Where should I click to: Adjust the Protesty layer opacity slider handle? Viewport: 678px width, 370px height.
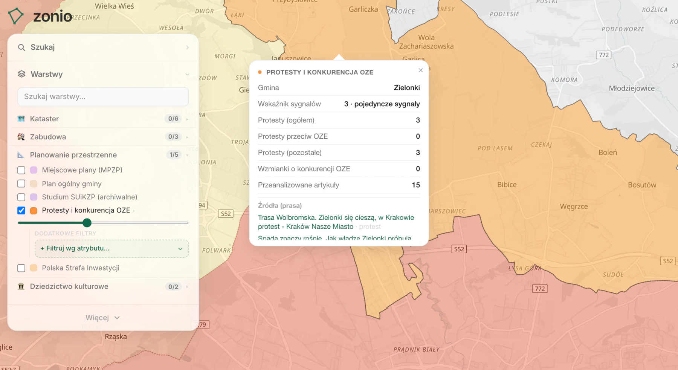click(87, 223)
